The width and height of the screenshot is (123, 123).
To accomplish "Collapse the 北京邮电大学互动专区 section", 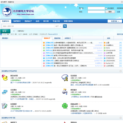I will pos(121,71).
